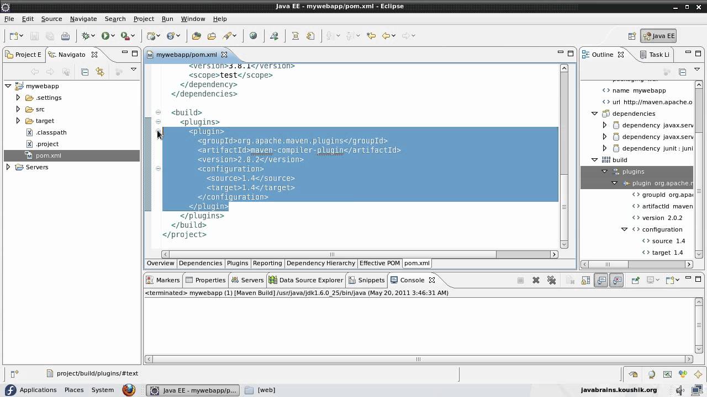Close the mywebapp/pom.xml editor tab

(224, 55)
